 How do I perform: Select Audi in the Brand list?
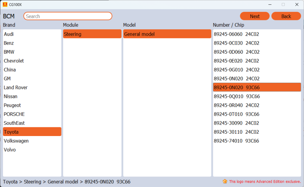click(9, 34)
